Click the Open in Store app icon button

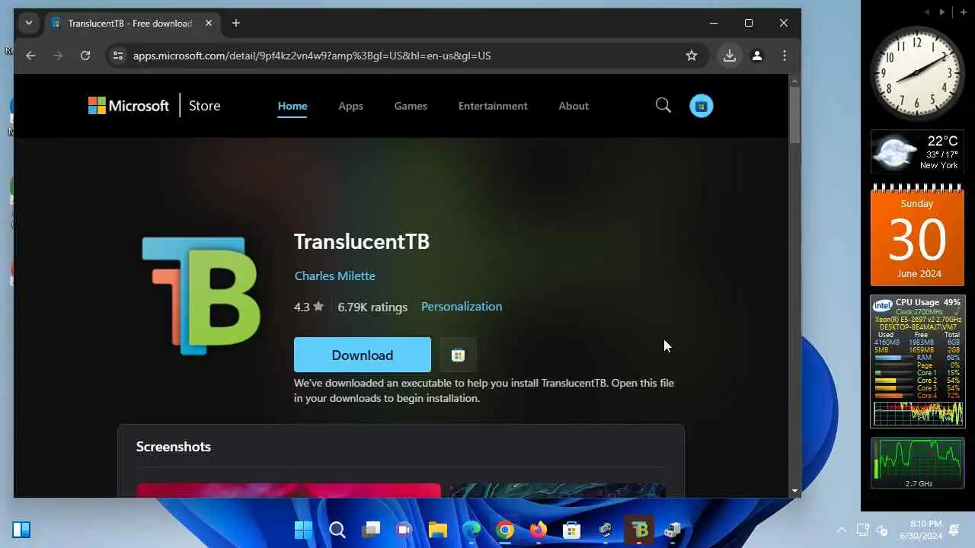[x=458, y=355]
